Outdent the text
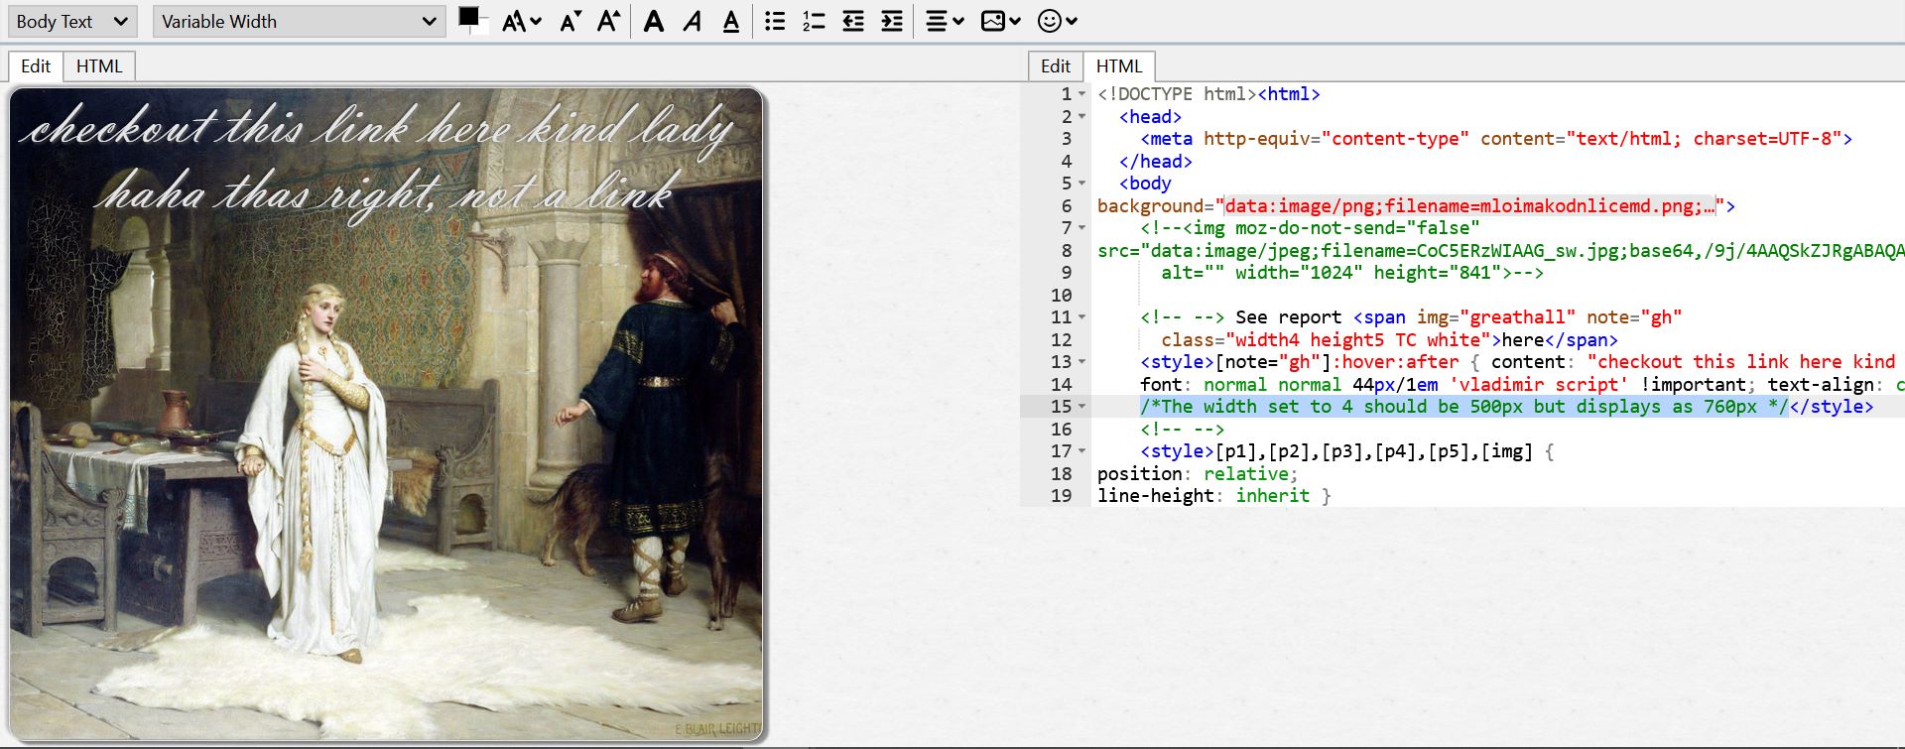 [853, 21]
